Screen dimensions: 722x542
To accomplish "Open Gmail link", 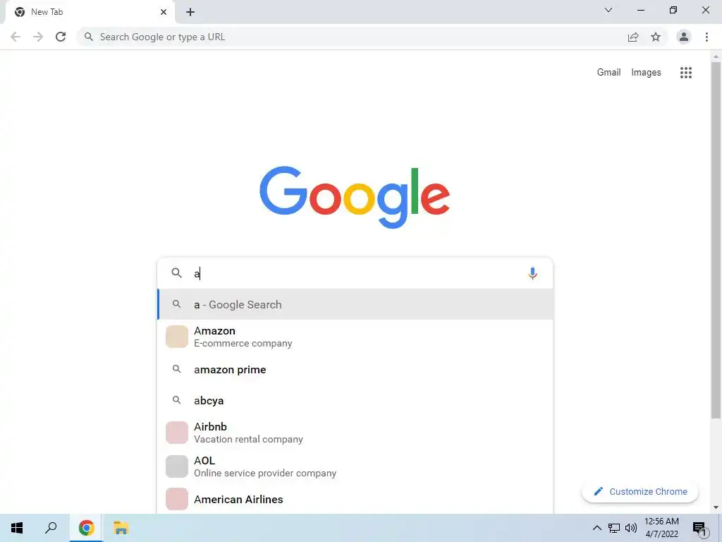I will (x=608, y=73).
